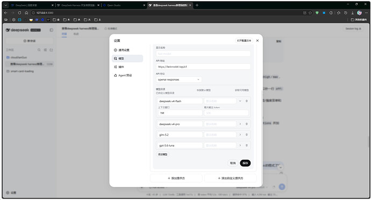
Task: Open the 金 bookmark folder
Action: (56, 20)
